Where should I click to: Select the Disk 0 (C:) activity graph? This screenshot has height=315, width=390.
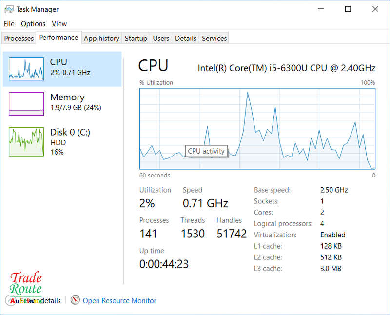point(26,142)
